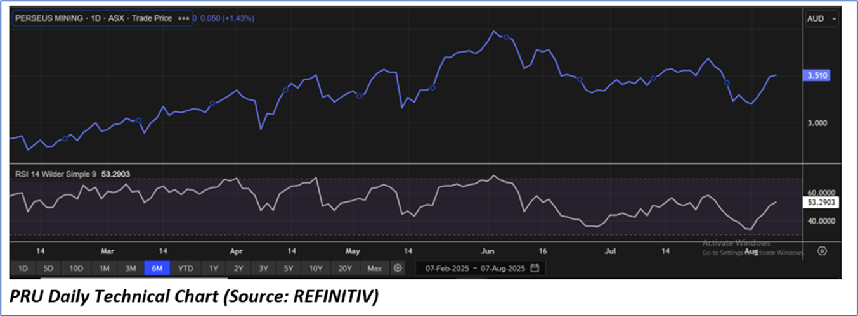Click the 53.2903 RSI value tag on axis
The image size is (858, 316).
822,202
